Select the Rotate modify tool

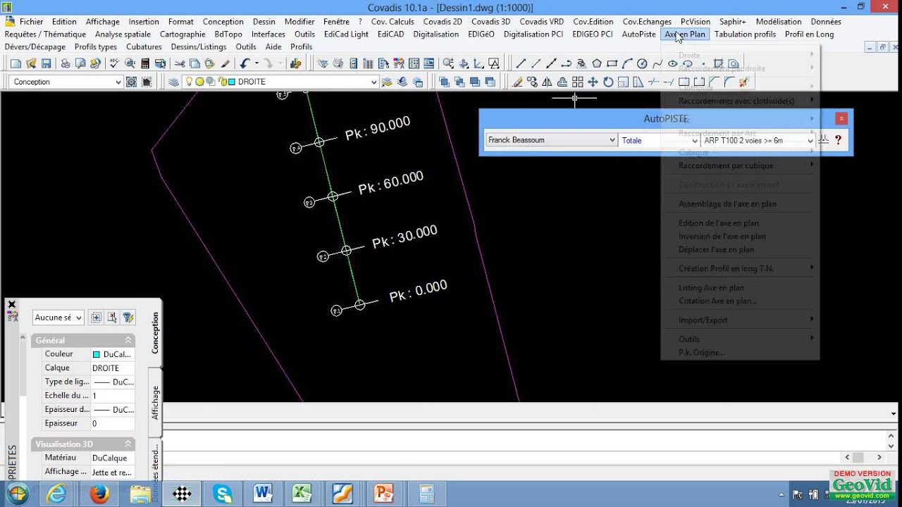pos(607,82)
